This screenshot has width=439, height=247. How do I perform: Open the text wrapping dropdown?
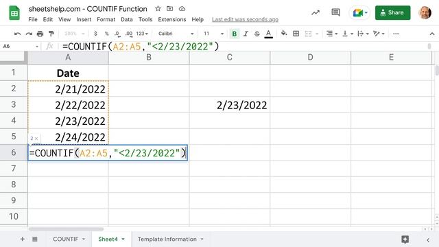(363, 34)
